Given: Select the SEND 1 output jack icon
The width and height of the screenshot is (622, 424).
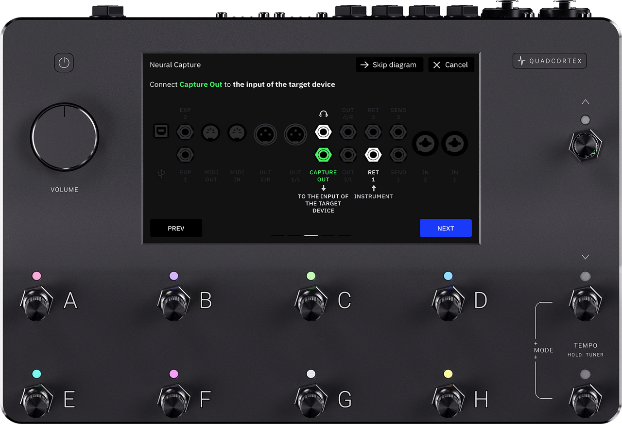Looking at the screenshot, I should click(398, 155).
